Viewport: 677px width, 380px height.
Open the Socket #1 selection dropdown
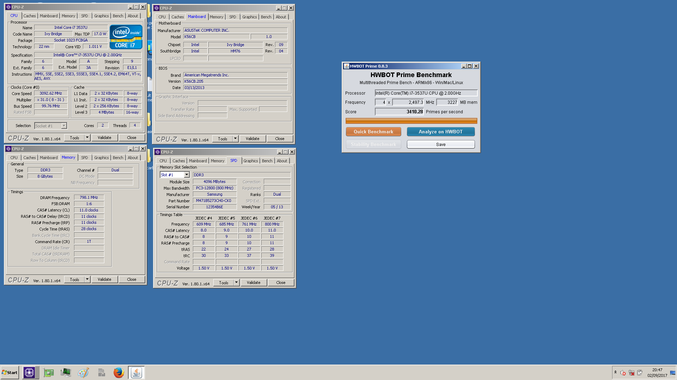[x=64, y=126]
